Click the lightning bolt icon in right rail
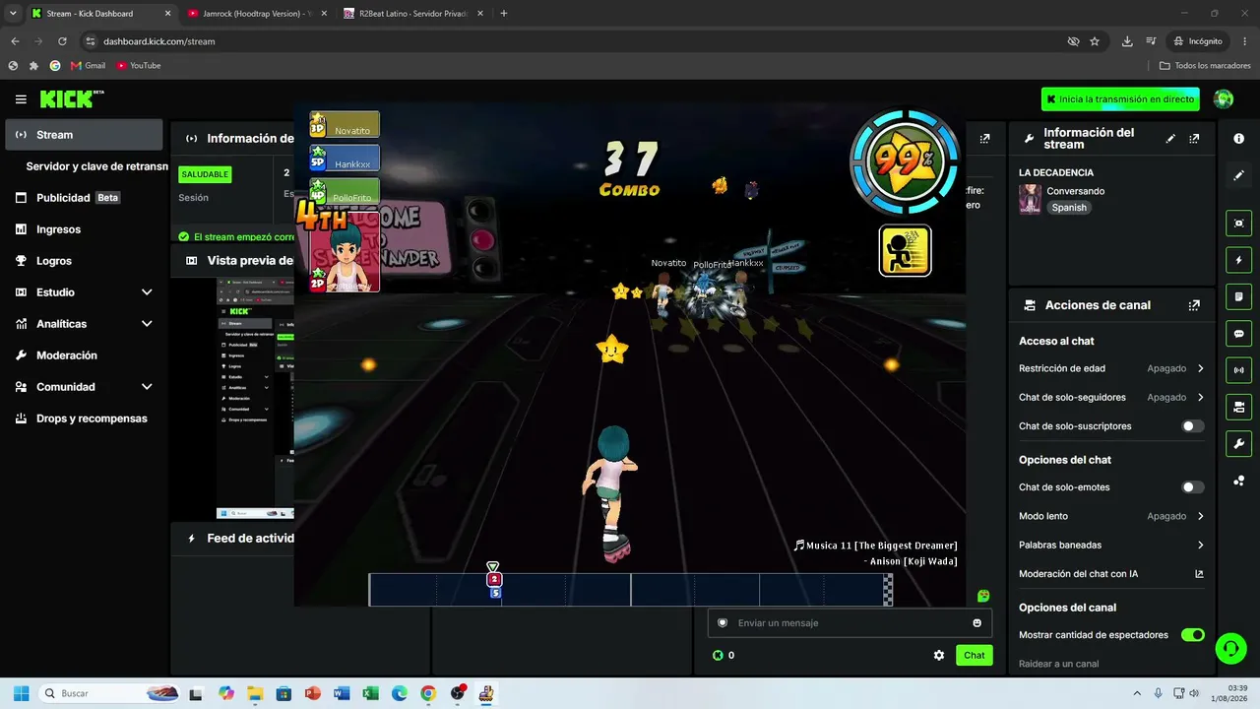 pos(1238,260)
